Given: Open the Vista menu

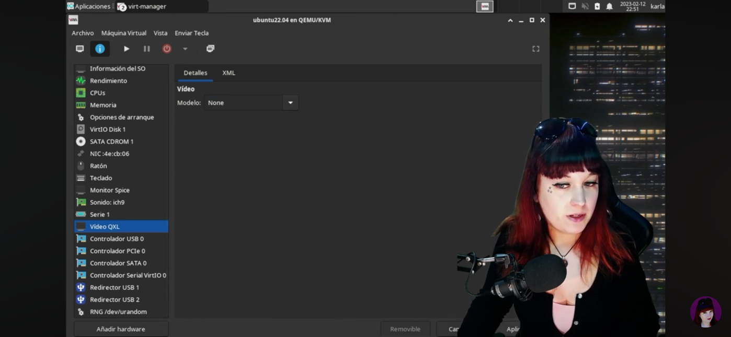Looking at the screenshot, I should click(161, 33).
